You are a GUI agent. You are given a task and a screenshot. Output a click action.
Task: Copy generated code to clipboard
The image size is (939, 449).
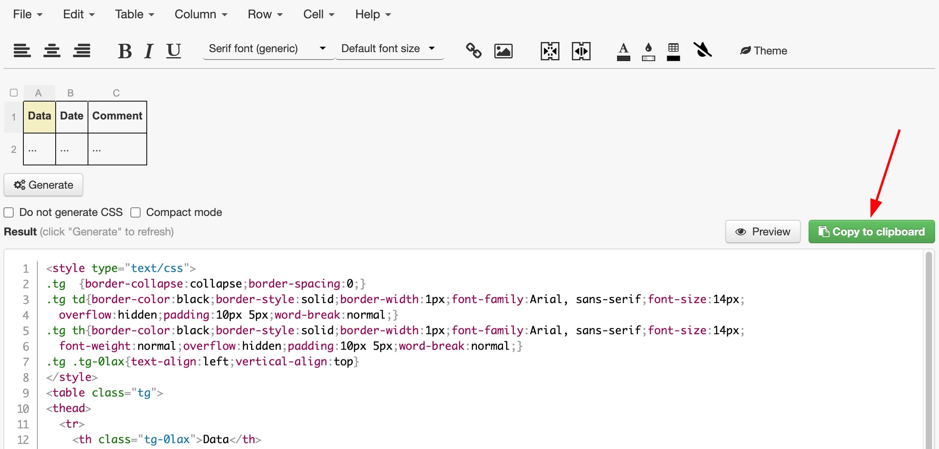point(871,231)
